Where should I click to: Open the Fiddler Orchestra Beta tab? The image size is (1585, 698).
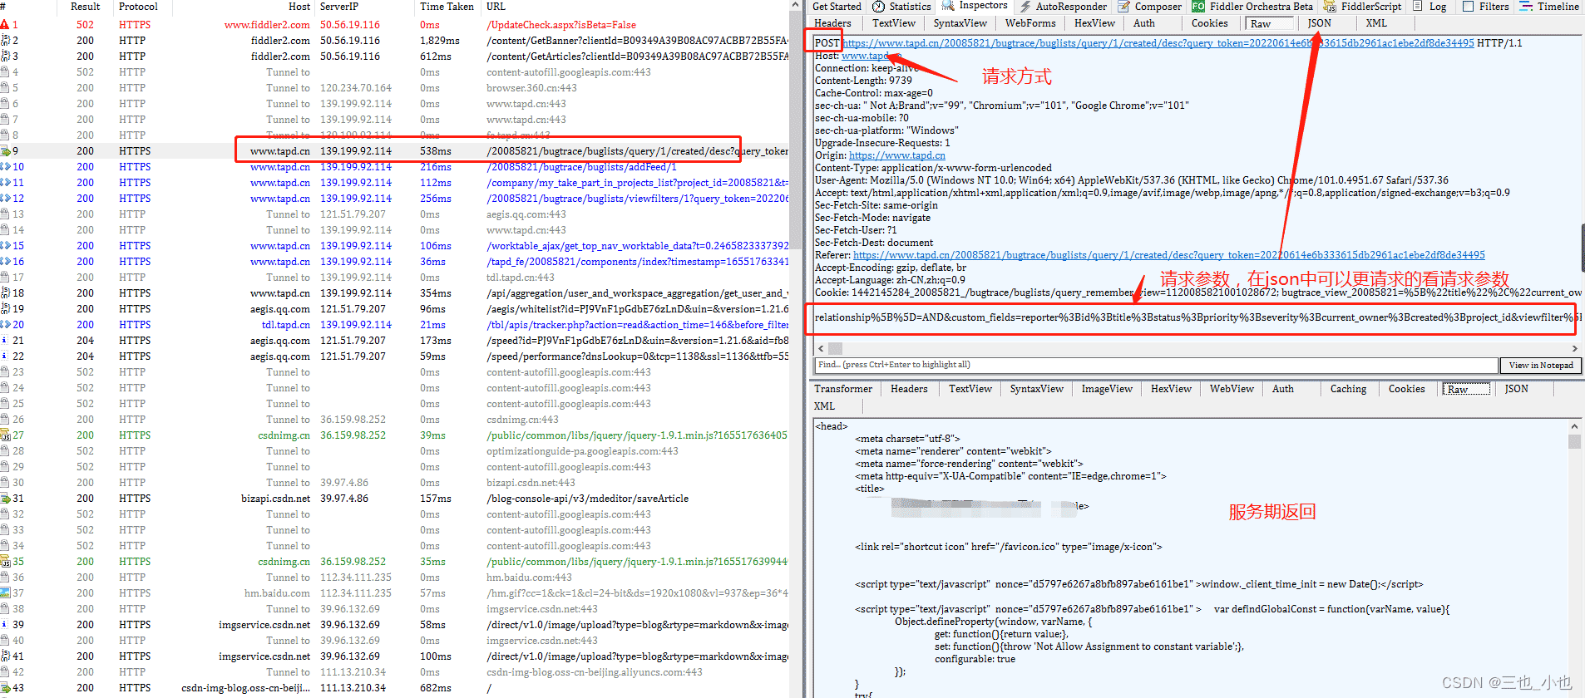pyautogui.click(x=1252, y=7)
